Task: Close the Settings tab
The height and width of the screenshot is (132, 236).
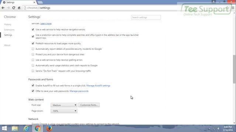Action: pyautogui.click(x=34, y=3)
